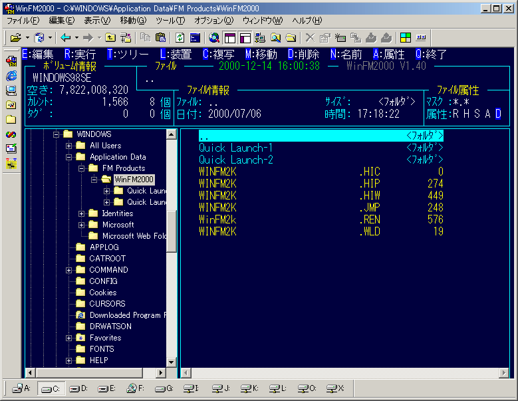Viewport: 518px width, 401px height.
Task: Expand the Identities tree node
Action: tap(82, 213)
